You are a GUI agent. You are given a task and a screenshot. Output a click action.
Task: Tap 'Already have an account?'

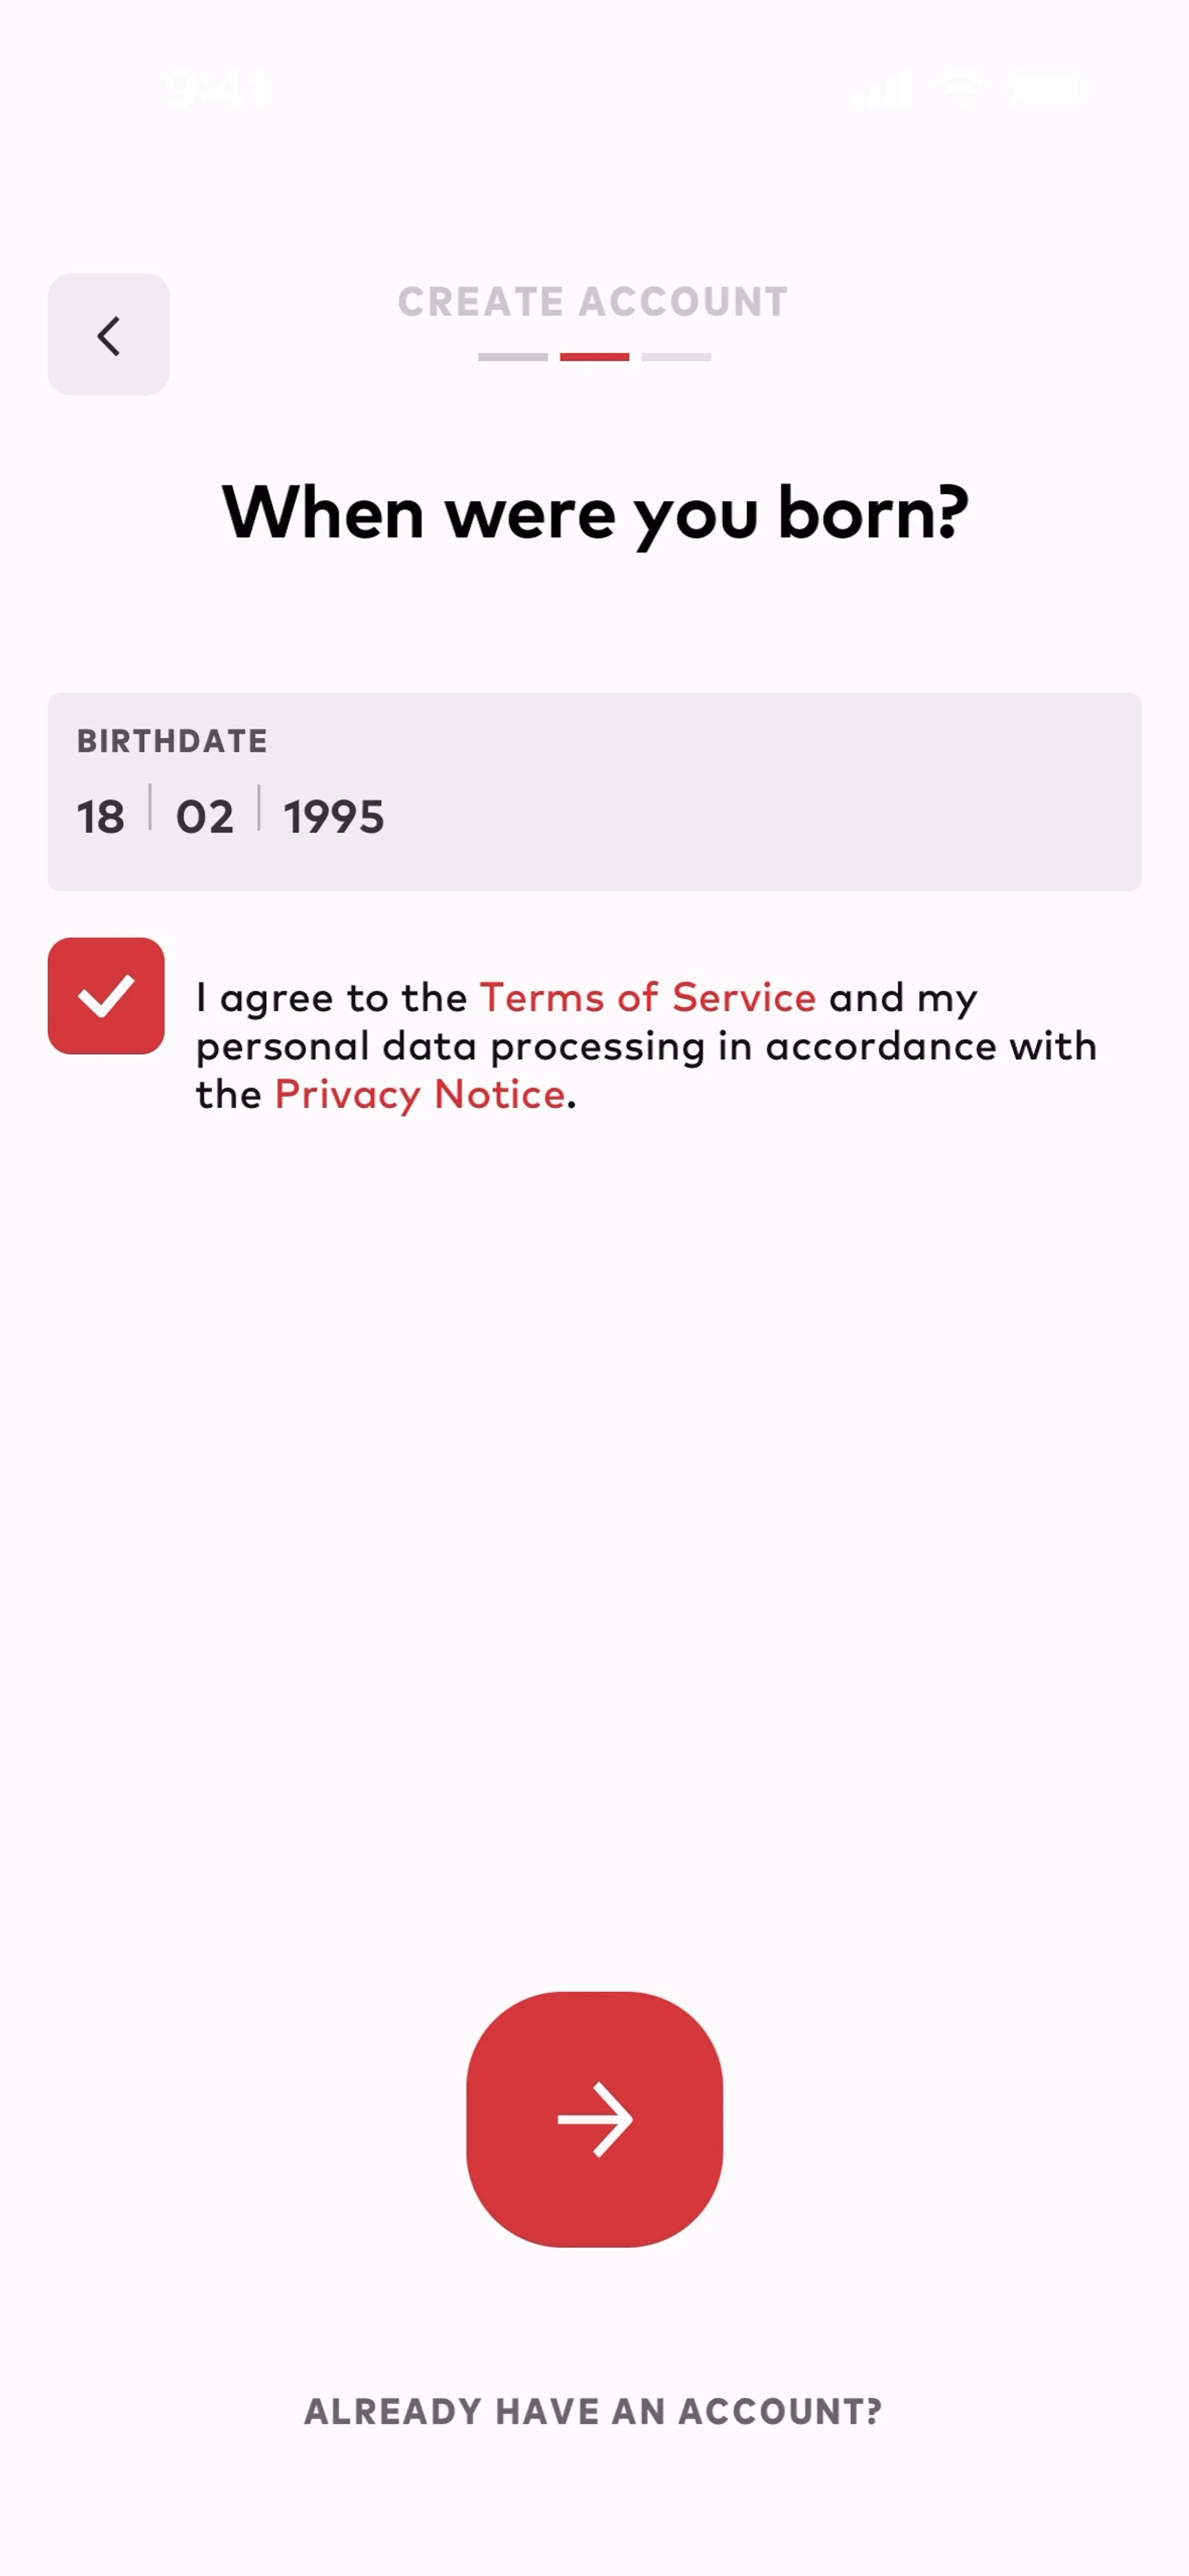click(x=594, y=2411)
